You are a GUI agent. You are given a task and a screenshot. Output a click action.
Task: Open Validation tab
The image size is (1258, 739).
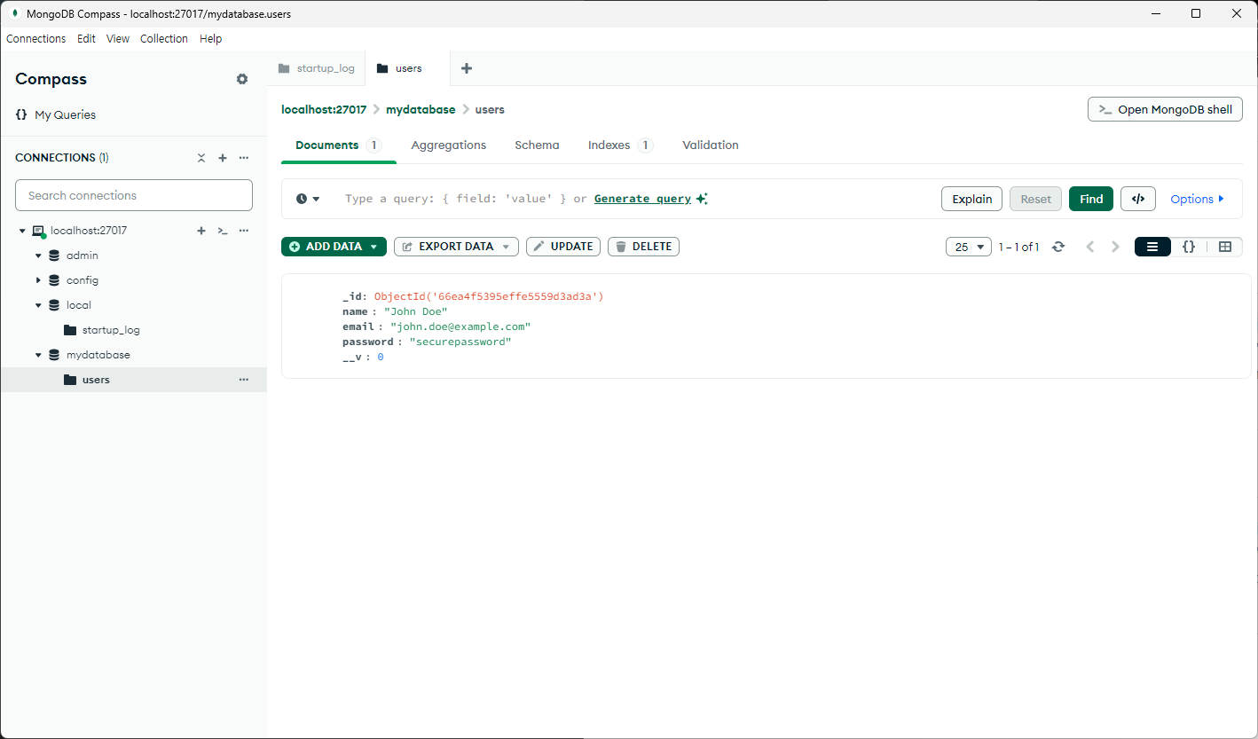(x=711, y=145)
